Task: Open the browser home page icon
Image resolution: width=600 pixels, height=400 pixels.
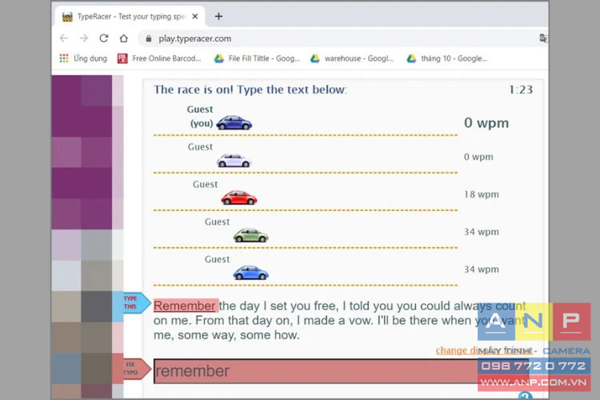Action: point(123,38)
